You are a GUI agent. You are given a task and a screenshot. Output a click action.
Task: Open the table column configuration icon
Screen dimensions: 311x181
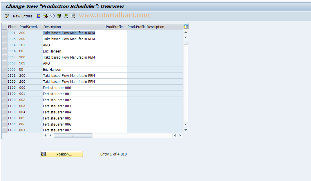(x=185, y=26)
